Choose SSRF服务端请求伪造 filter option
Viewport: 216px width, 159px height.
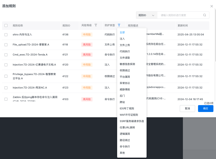(x=132, y=121)
